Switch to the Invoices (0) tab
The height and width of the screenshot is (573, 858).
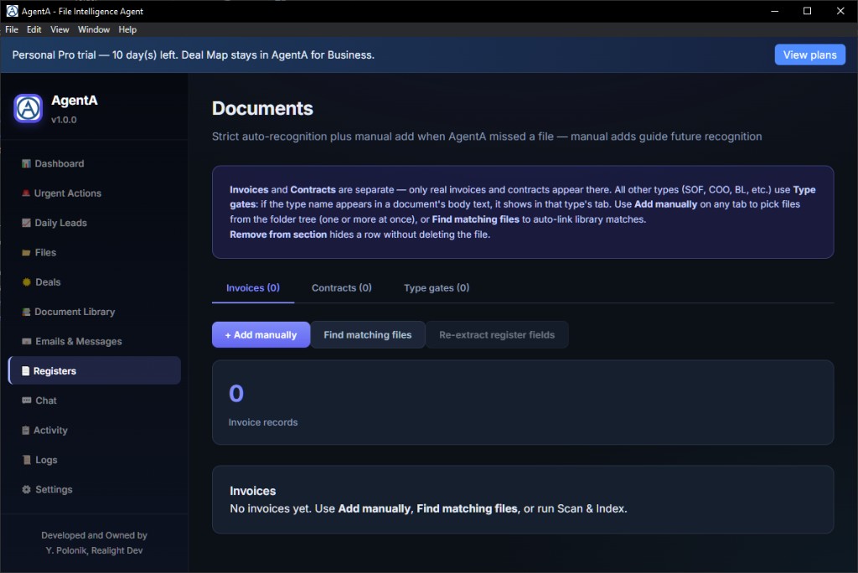click(x=253, y=288)
